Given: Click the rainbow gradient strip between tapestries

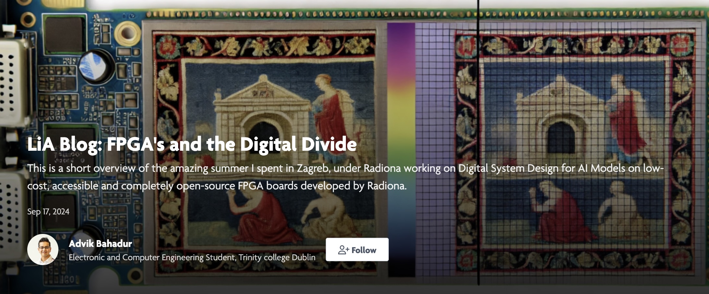Looking at the screenshot, I should click(x=401, y=97).
